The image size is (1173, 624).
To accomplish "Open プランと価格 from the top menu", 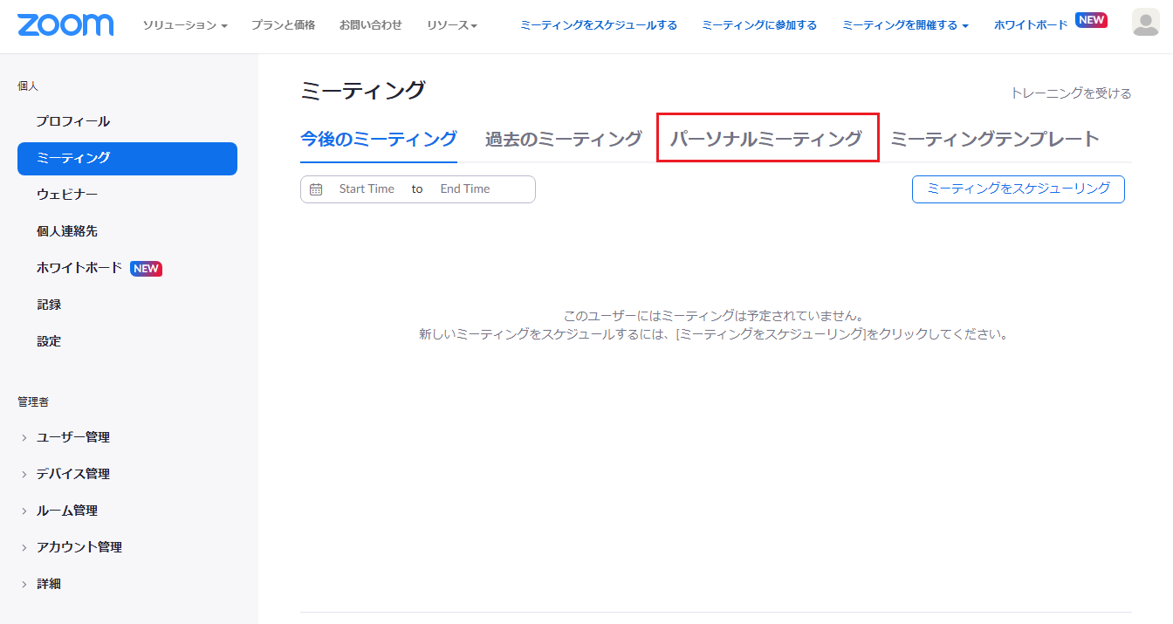I will point(283,25).
